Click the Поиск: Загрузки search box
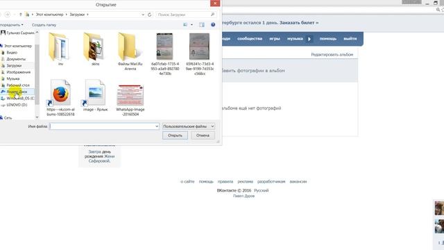 [186, 15]
